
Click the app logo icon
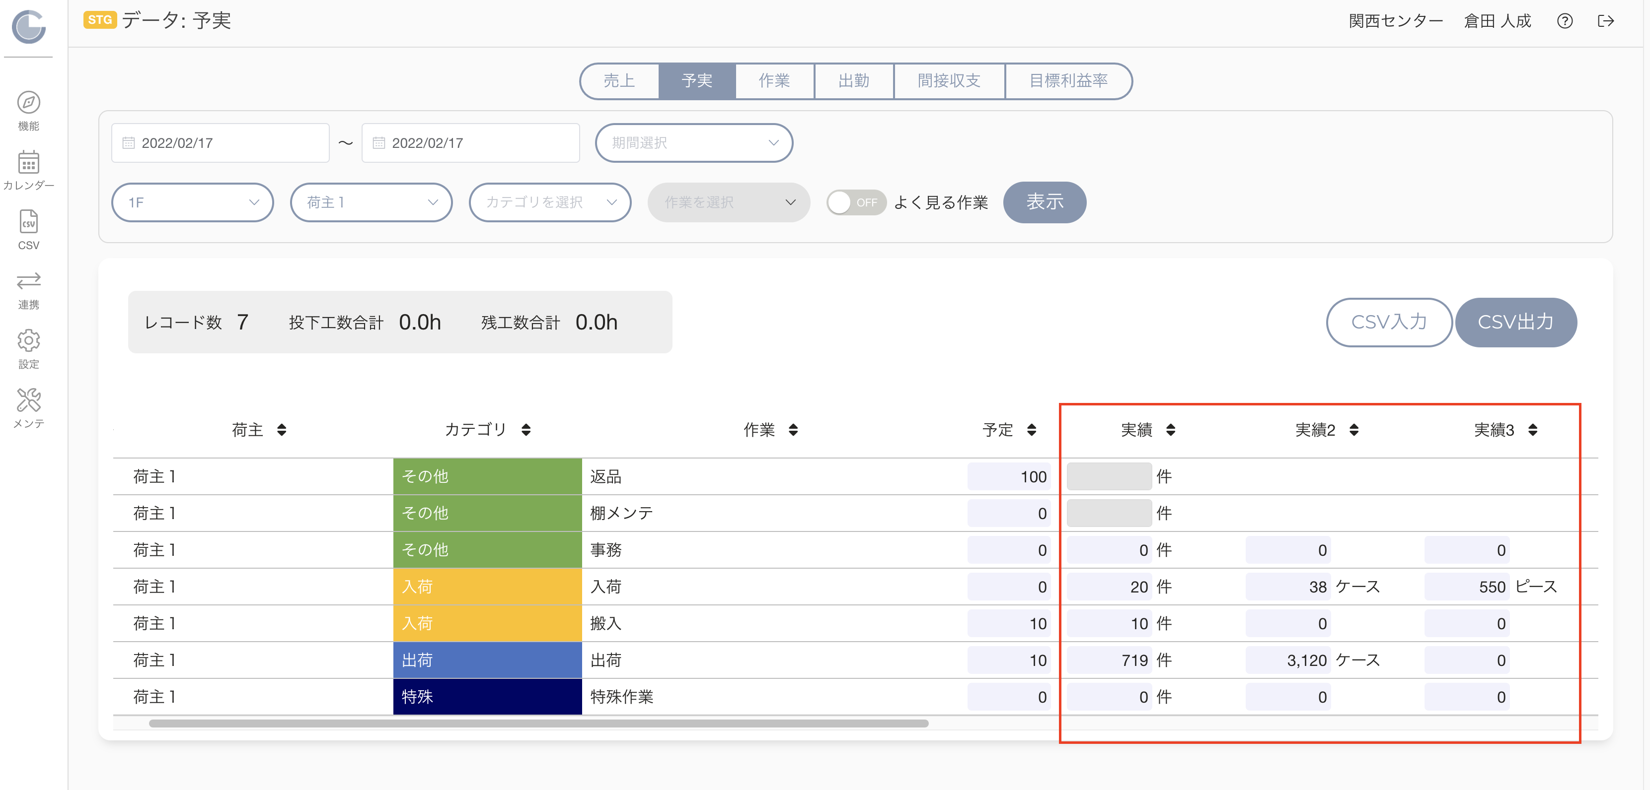pos(29,27)
